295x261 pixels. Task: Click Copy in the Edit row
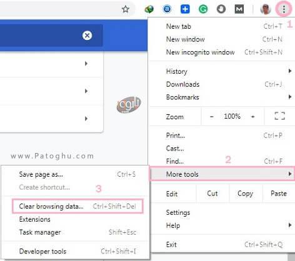pyautogui.click(x=245, y=194)
